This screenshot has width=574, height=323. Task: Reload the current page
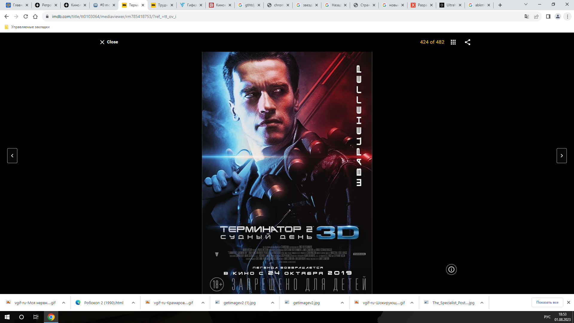[26, 16]
